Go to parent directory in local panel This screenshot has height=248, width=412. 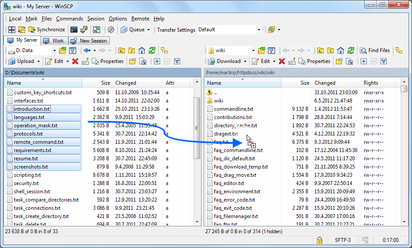coord(121,50)
